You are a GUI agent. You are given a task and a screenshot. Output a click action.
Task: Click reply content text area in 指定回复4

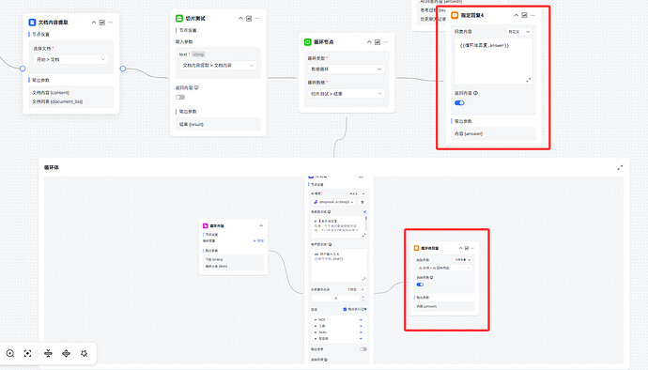click(x=493, y=62)
